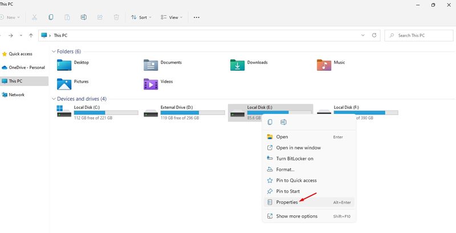Screen dimensions: 456x233
Task: Click Show more options menu entry
Action: point(296,216)
